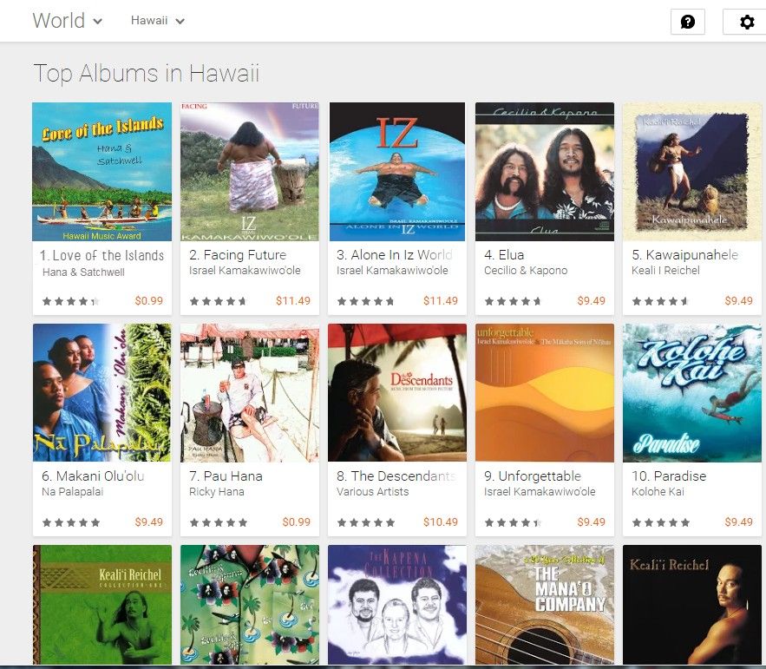
Task: Open Love of the Islands album cover
Action: point(102,172)
